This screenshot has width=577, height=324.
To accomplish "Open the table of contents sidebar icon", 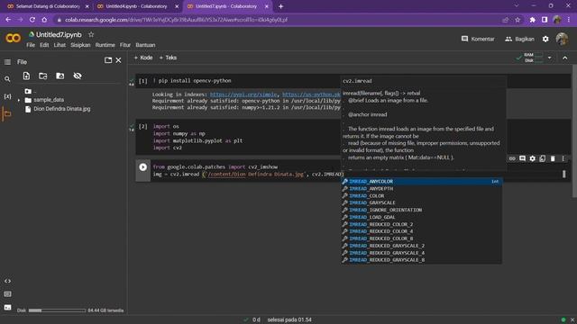I will click(7, 62).
